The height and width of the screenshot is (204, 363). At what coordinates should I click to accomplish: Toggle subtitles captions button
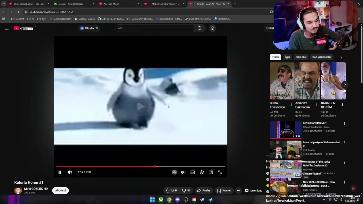[193, 172]
